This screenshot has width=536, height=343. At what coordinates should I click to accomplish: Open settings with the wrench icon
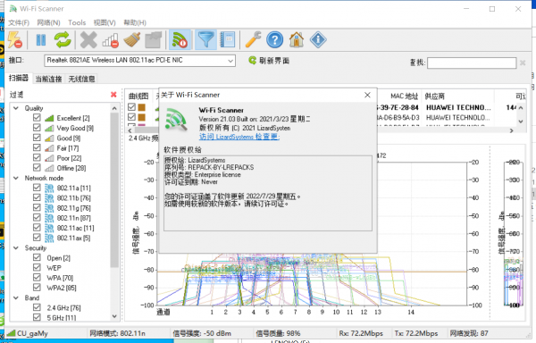254,40
